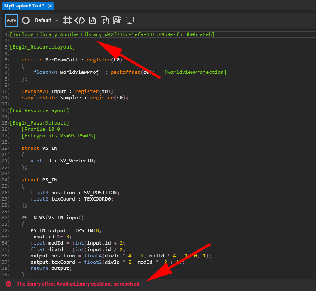Click the 'return output;' statement
This screenshot has width=316, height=291.
(x=51, y=268)
